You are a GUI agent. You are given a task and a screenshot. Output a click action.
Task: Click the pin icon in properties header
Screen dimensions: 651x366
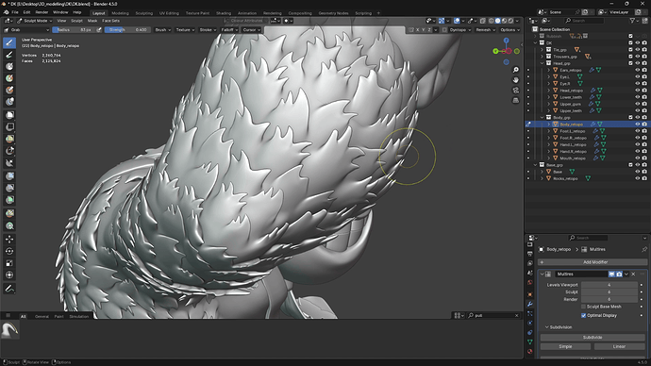point(644,249)
